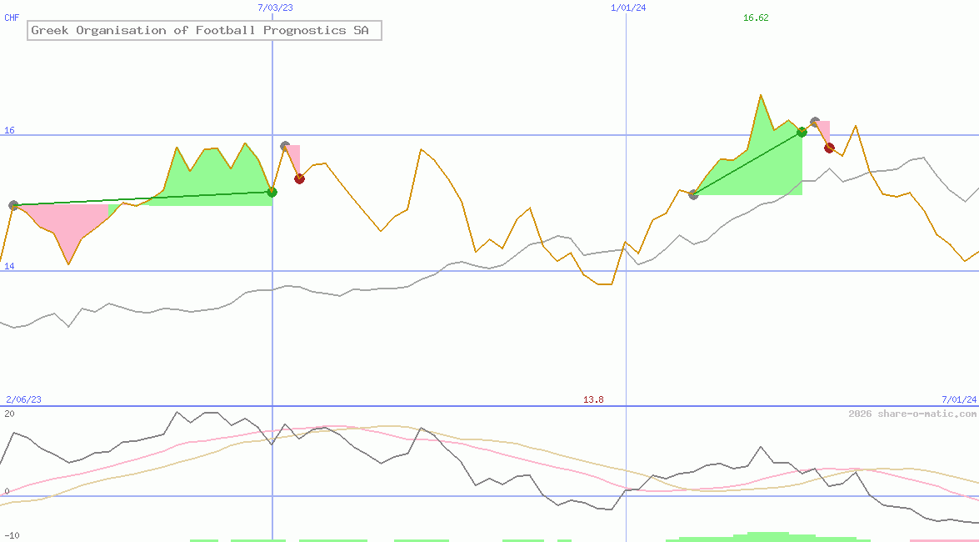The height and width of the screenshot is (542, 979).
Task: Click the 7/01/24 end date label
Action: coord(959,400)
